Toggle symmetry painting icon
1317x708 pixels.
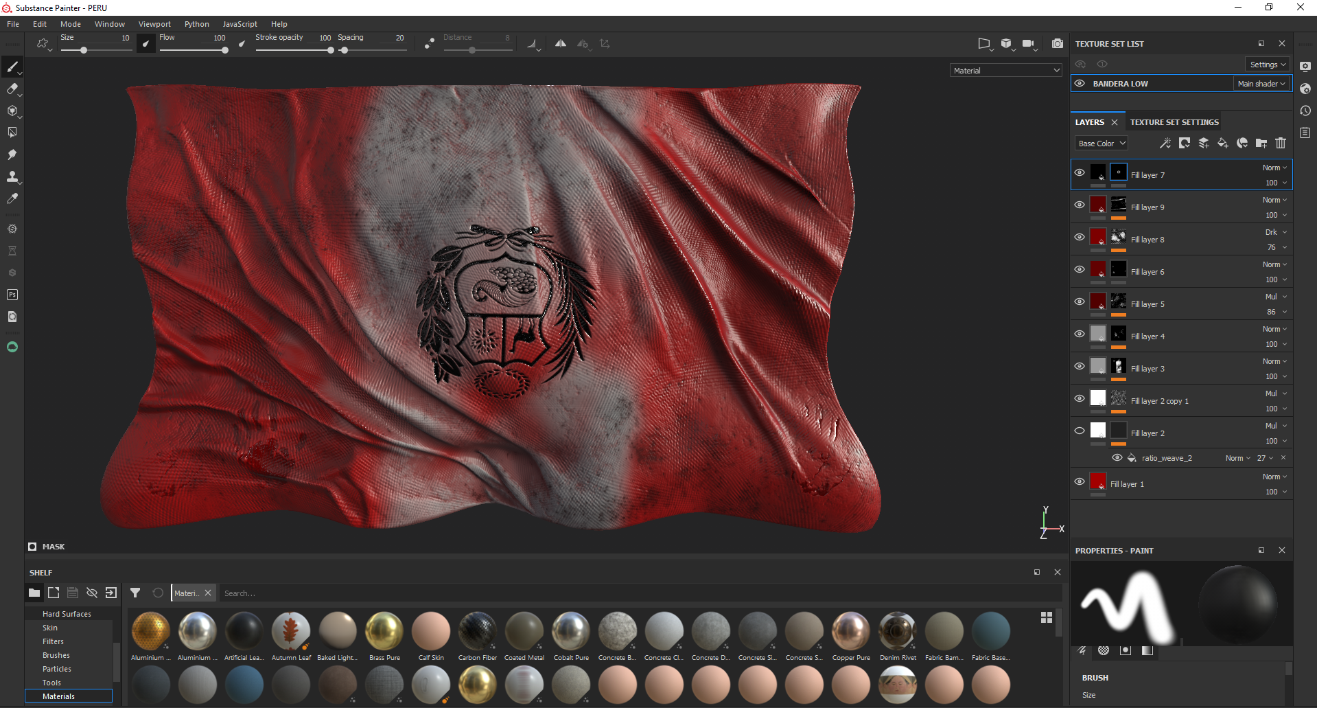coord(561,43)
